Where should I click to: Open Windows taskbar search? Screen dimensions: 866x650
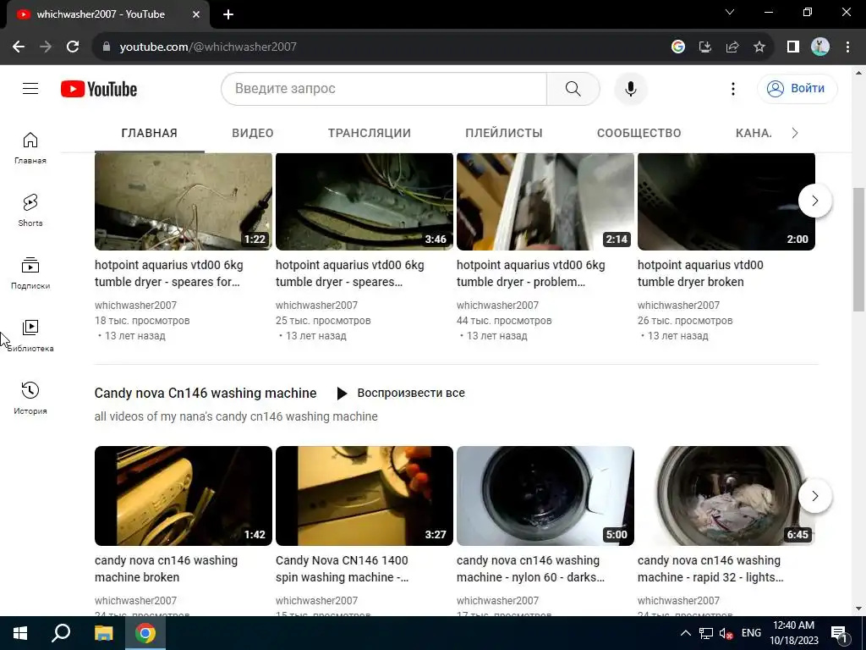tap(61, 633)
